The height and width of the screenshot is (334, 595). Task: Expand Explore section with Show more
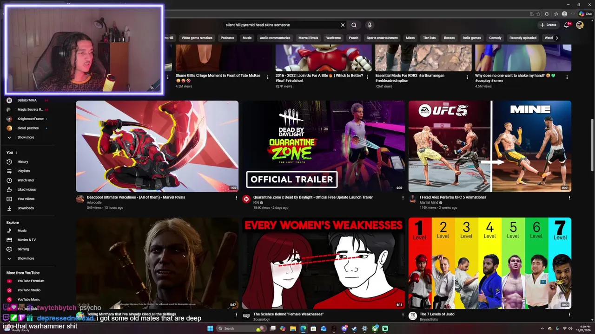point(26,258)
